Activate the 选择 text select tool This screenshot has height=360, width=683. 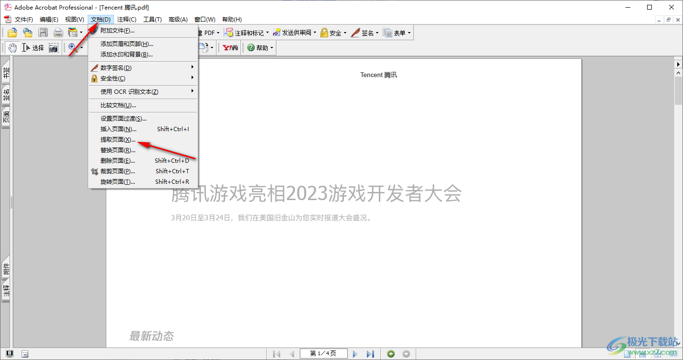tap(33, 47)
